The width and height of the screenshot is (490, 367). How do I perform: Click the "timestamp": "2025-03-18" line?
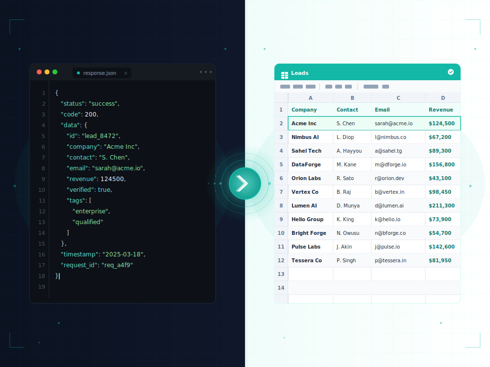point(103,254)
